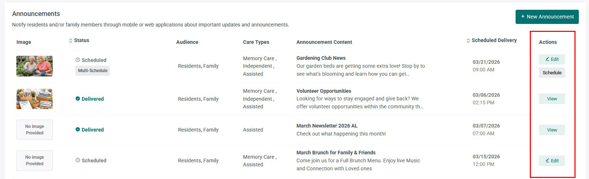Open the Volunteer Opportunities thumbnail image
The image size is (589, 179).
(x=35, y=99)
